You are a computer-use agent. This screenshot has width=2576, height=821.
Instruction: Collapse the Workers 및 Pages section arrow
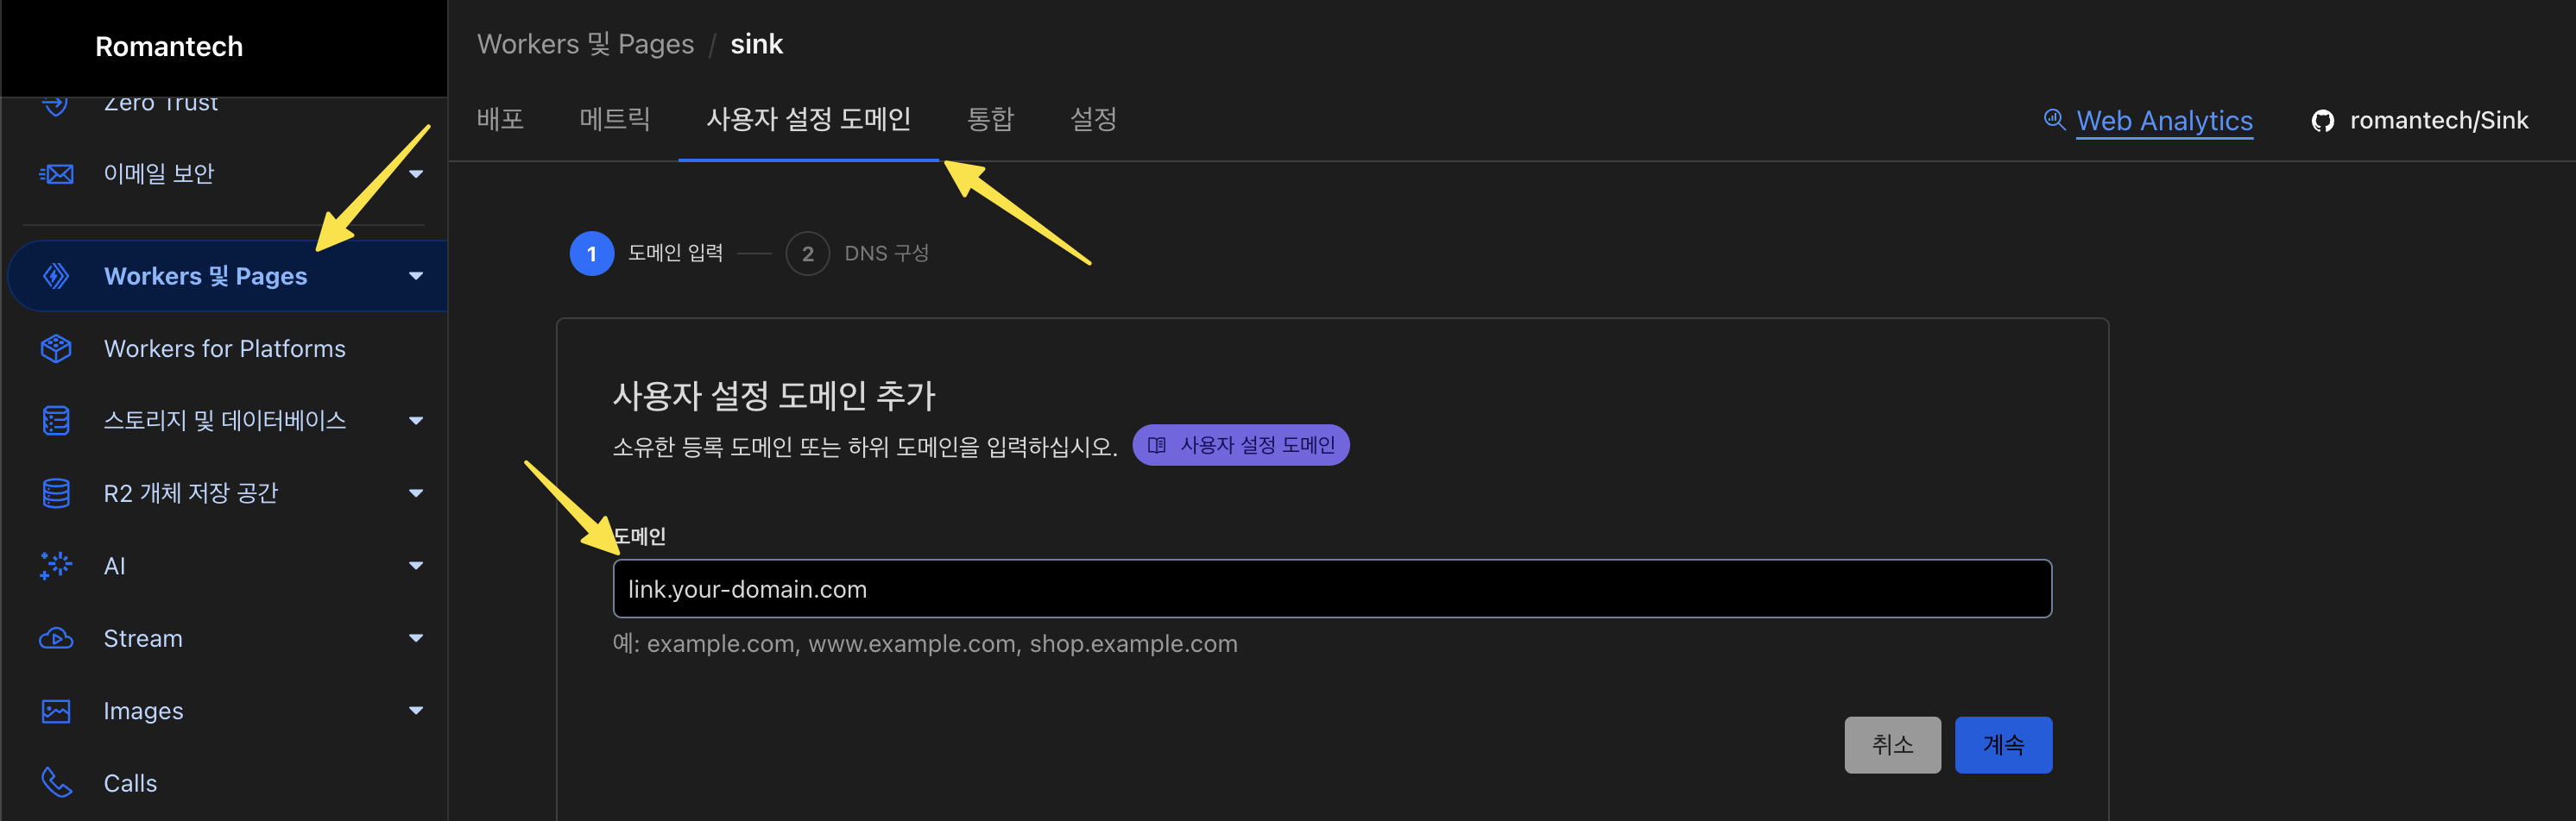pyautogui.click(x=416, y=276)
